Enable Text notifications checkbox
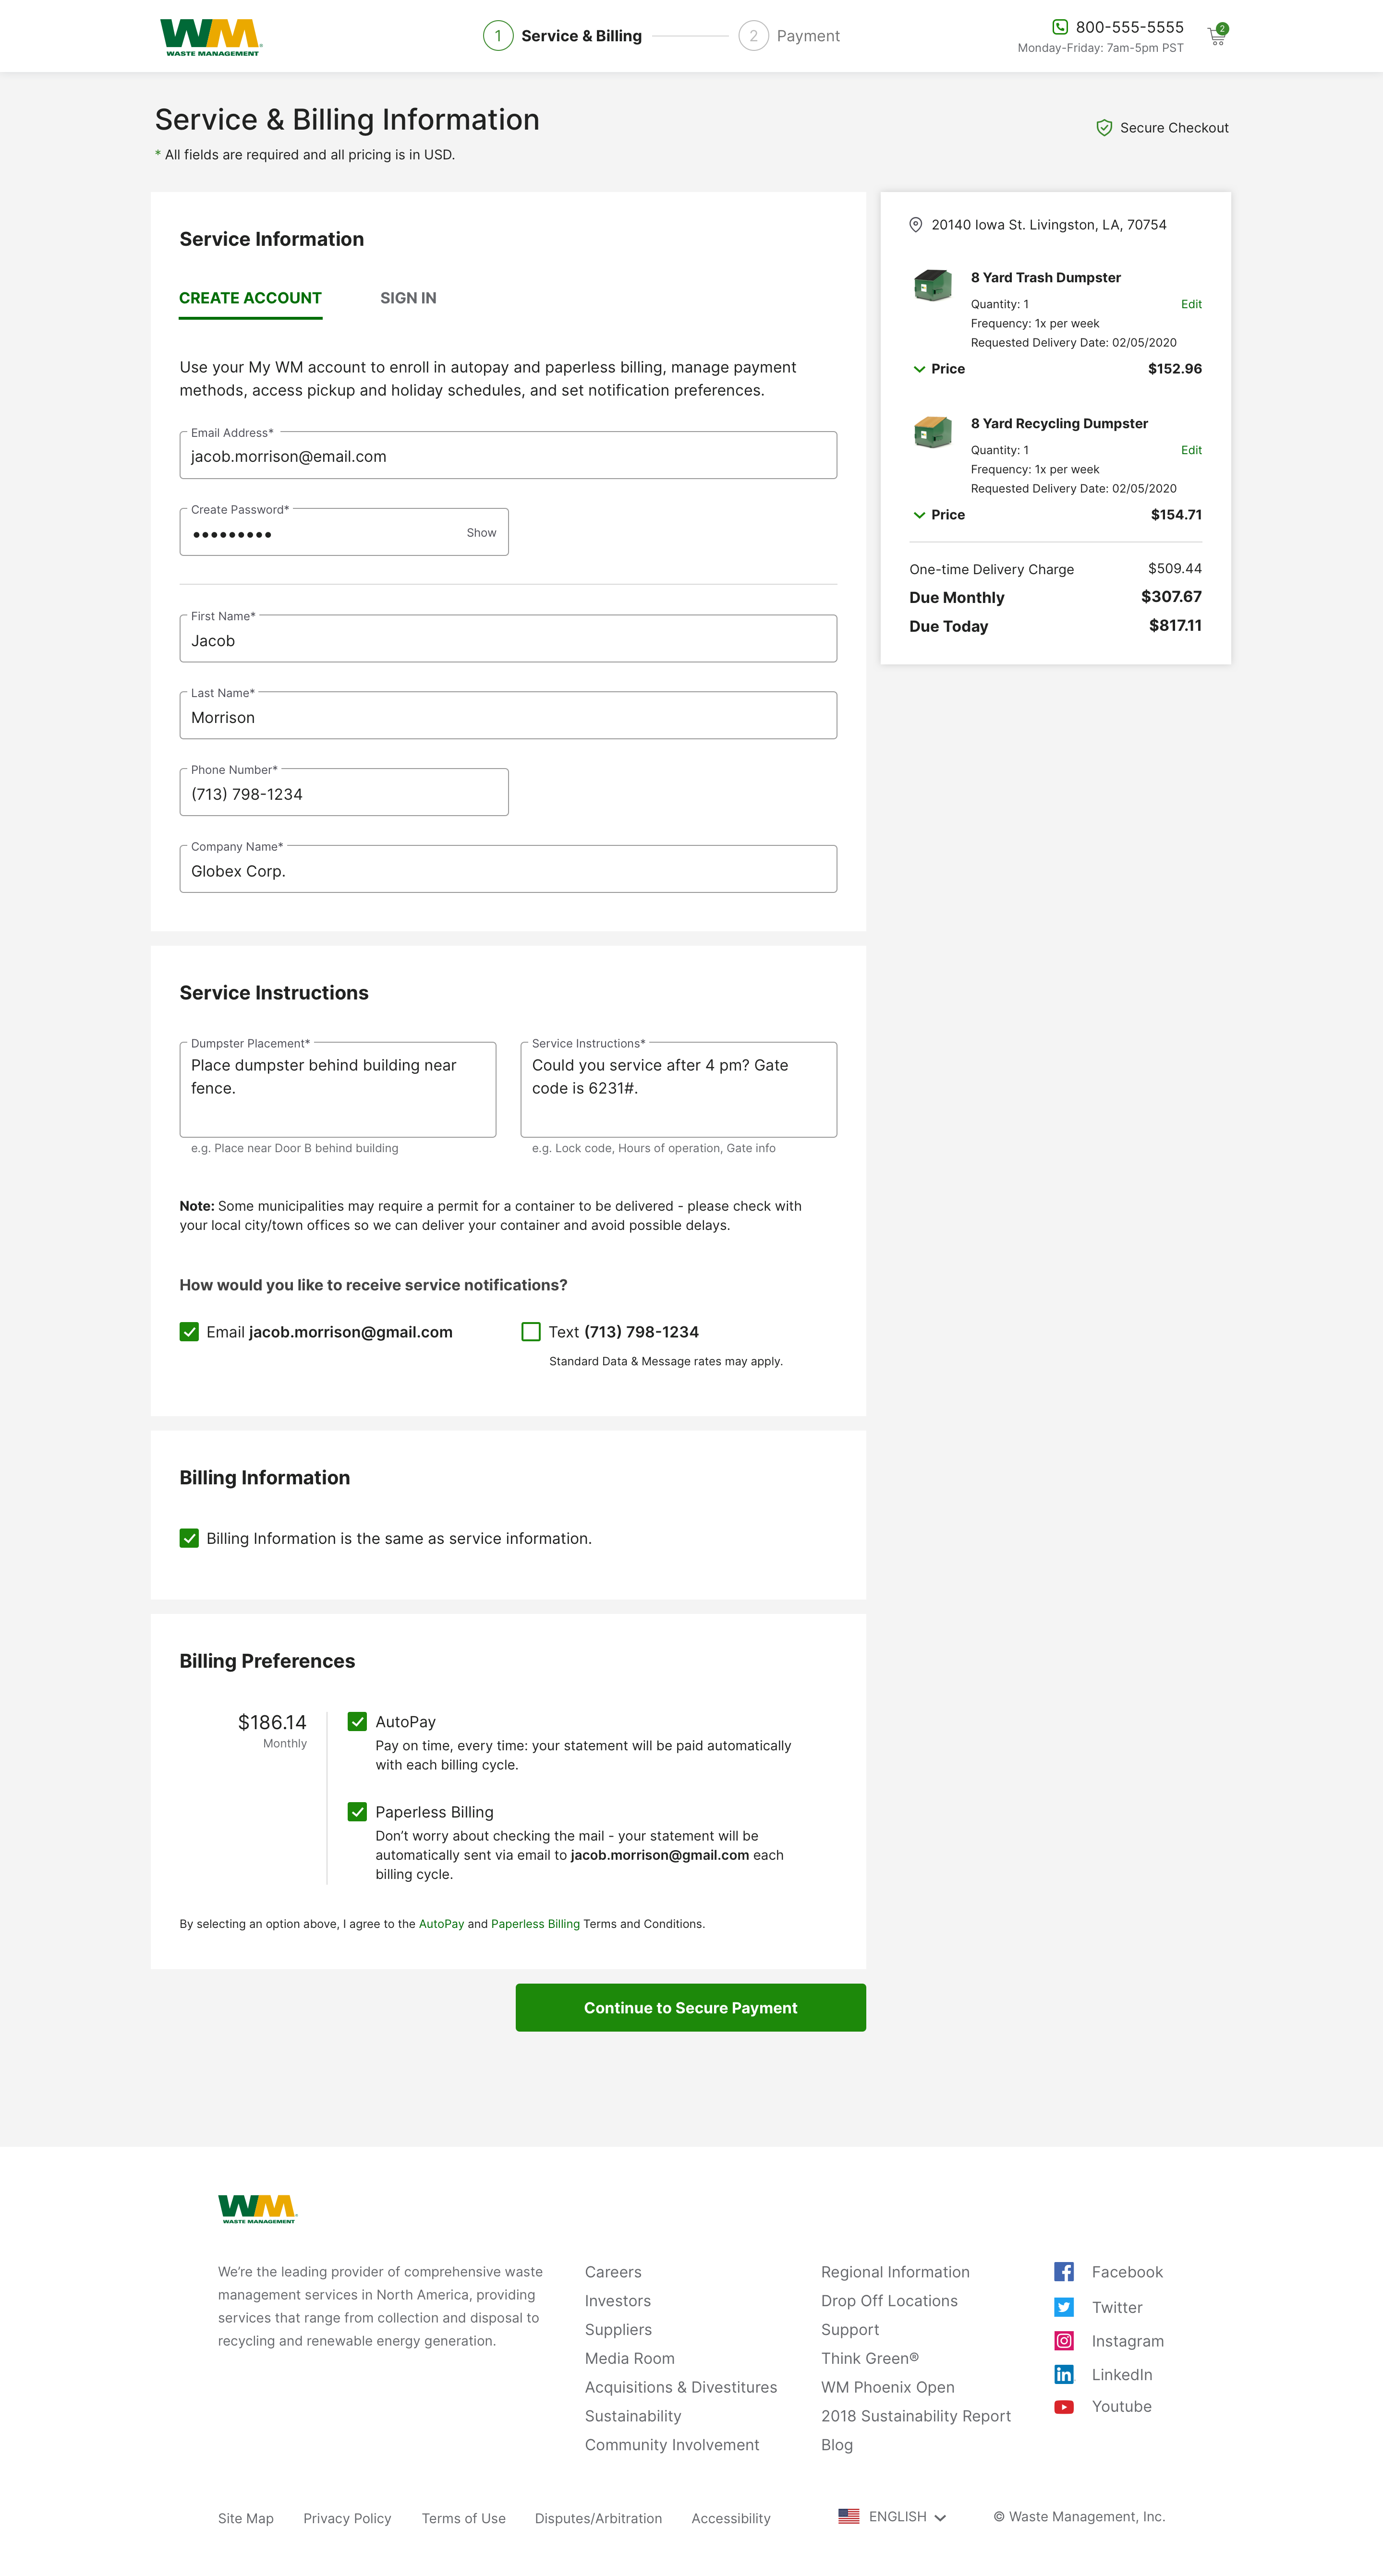This screenshot has height=2576, width=1383. click(531, 1332)
